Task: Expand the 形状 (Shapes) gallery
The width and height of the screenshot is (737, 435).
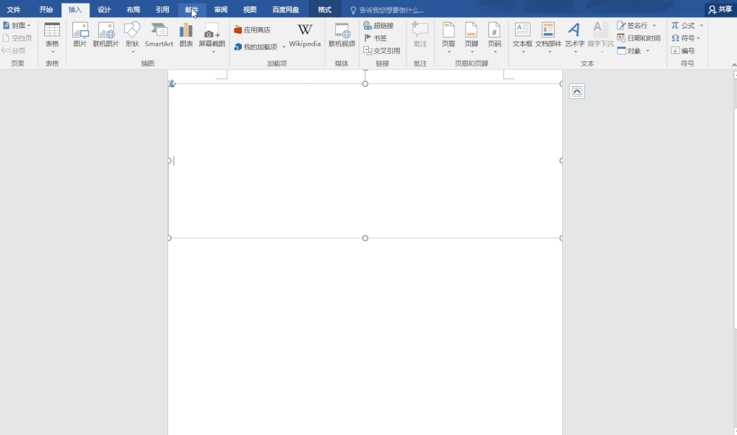Action: pyautogui.click(x=132, y=38)
